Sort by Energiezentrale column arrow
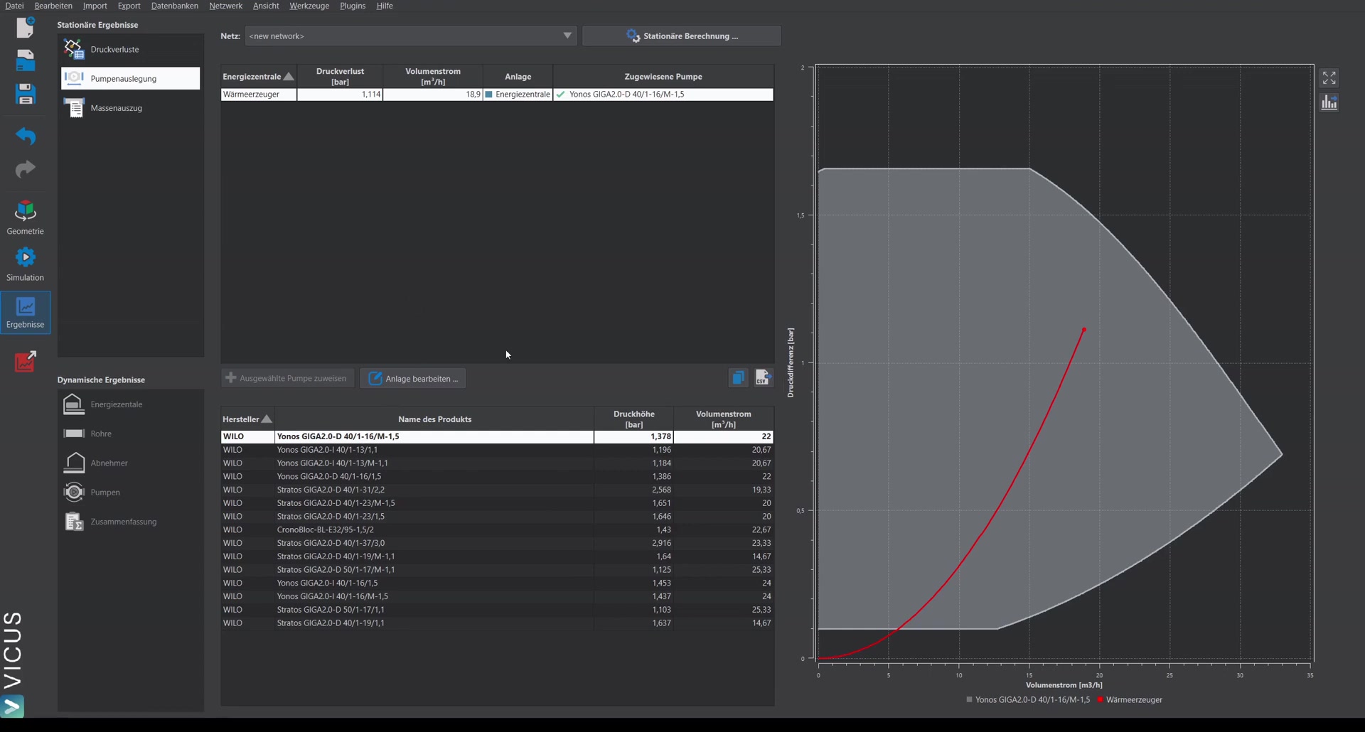Image resolution: width=1365 pixels, height=732 pixels. tap(289, 77)
